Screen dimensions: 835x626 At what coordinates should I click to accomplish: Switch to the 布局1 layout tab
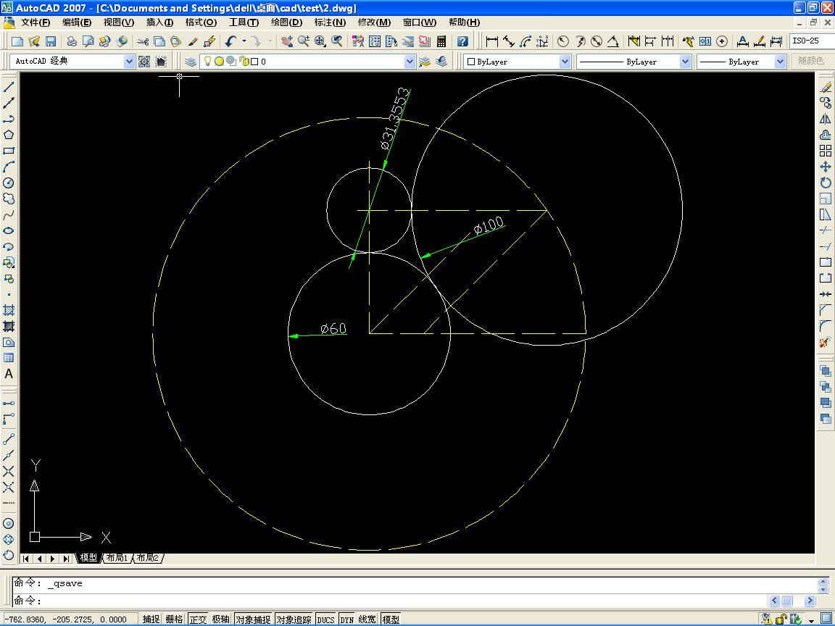click(117, 558)
